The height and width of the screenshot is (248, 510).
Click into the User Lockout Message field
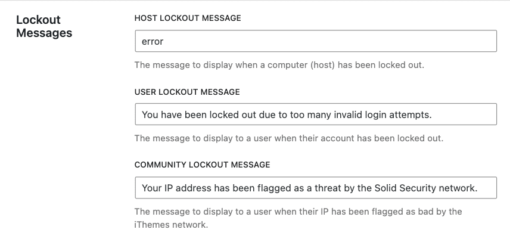coord(316,114)
